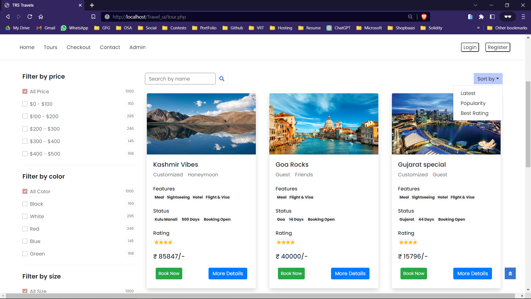This screenshot has width=531, height=299.
Task: Choose Popularity from sort options
Action: 473,103
